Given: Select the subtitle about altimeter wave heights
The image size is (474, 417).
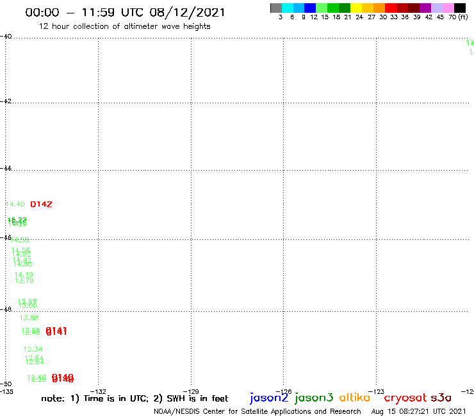Looking at the screenshot, I should pyautogui.click(x=124, y=26).
